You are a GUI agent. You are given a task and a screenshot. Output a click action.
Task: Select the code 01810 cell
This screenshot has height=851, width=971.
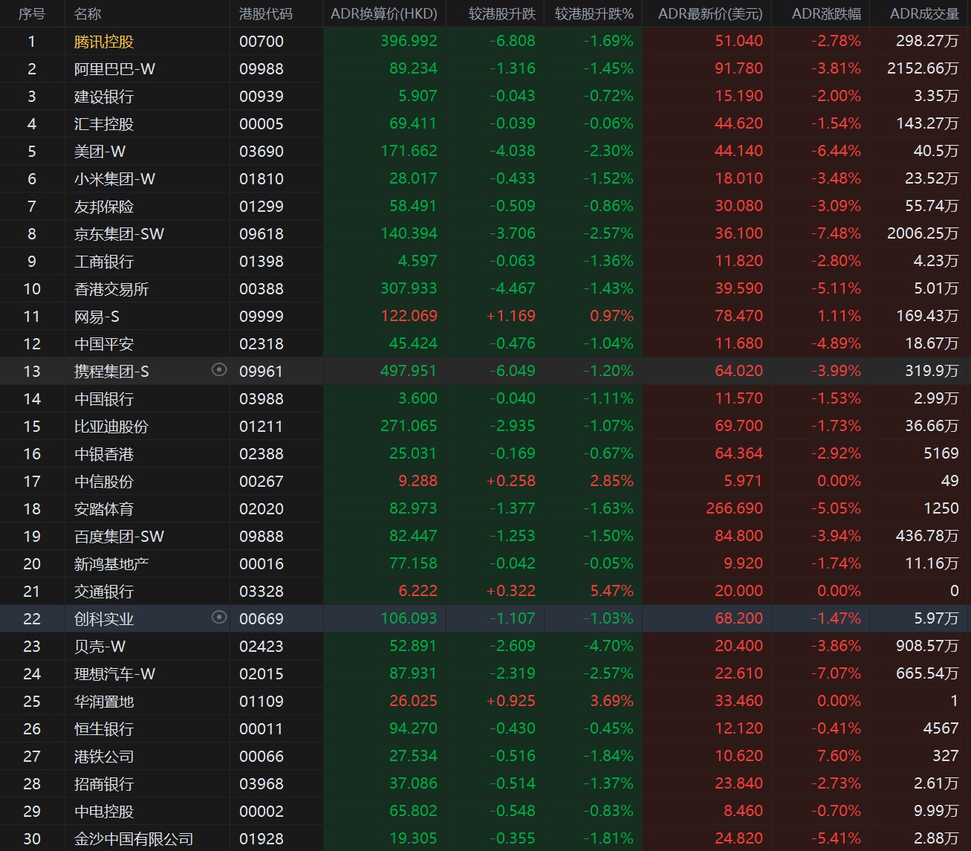point(262,179)
